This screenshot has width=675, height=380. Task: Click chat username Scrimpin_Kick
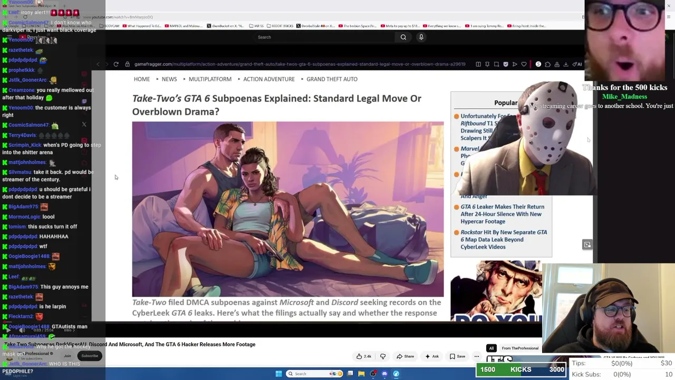[x=25, y=145]
